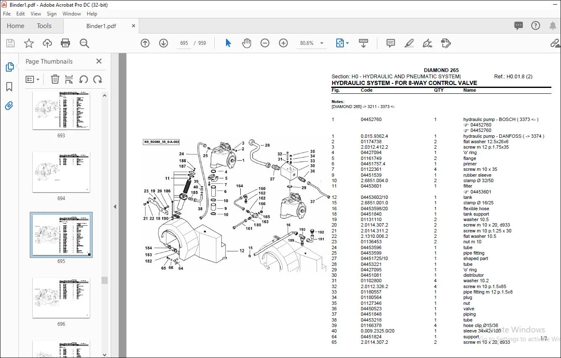
Task: Bookmark this file with star icon
Action: point(29,43)
